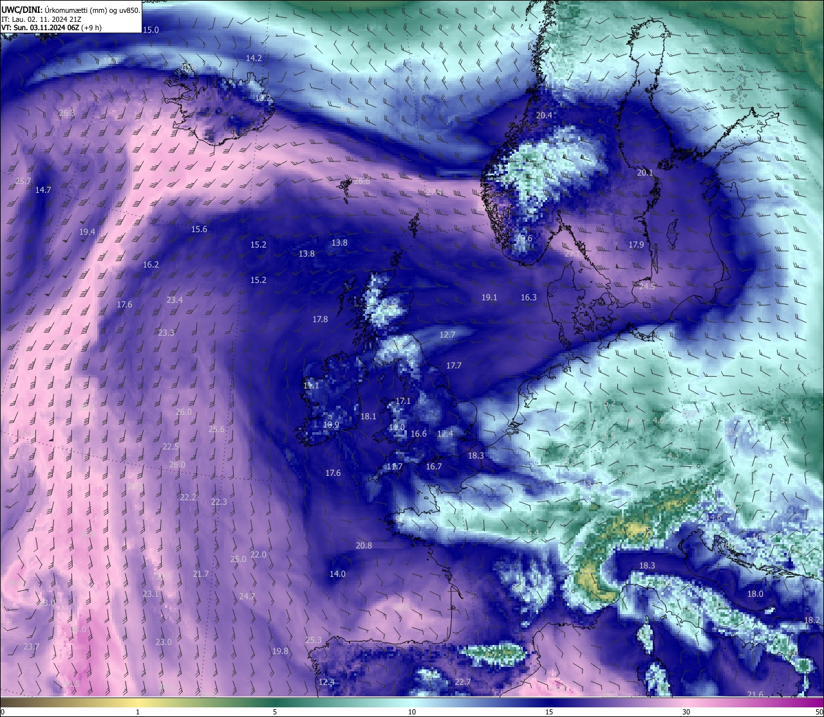Click the '1' label on the colour scale
The width and height of the screenshot is (824, 717).
click(138, 712)
